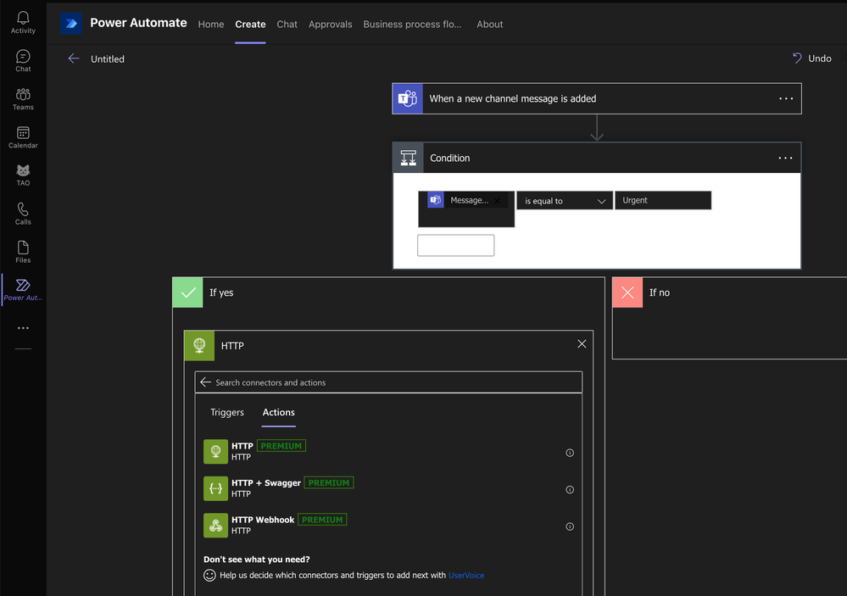Screen dimensions: 847x596
Task: Select the HTTP + Swagger action
Action: tap(388, 488)
